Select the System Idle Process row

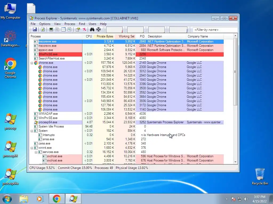coord(127,126)
